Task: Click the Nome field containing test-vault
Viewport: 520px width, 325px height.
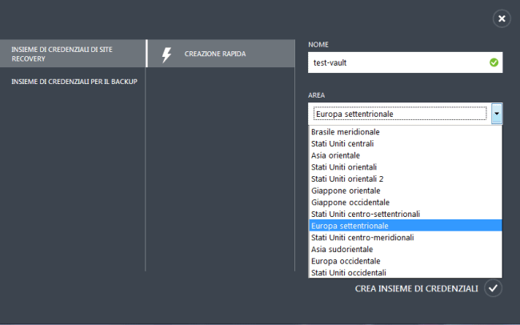Action: click(x=396, y=62)
